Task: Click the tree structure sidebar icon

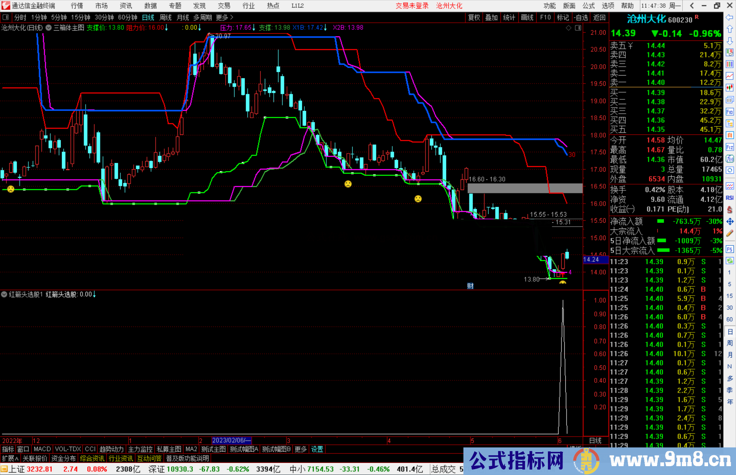Action: [x=730, y=123]
